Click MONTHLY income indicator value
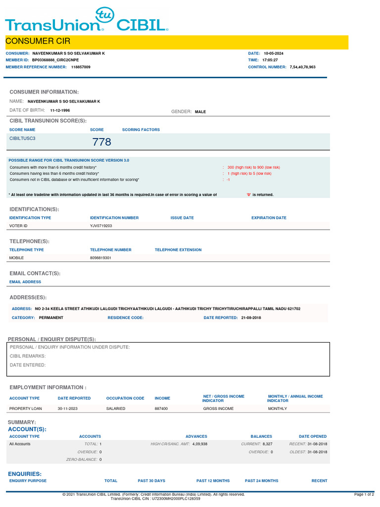This screenshot has width=380, height=507. click(278, 408)
